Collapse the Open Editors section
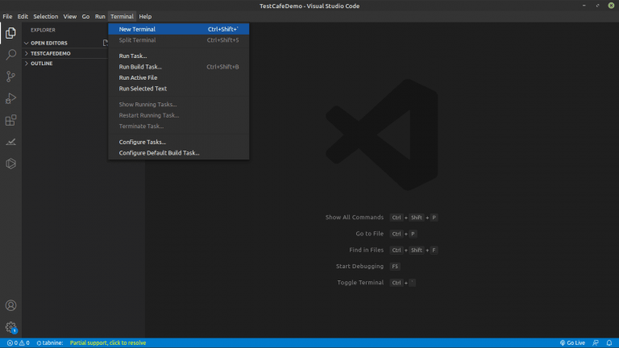The height and width of the screenshot is (348, 619). click(48, 43)
